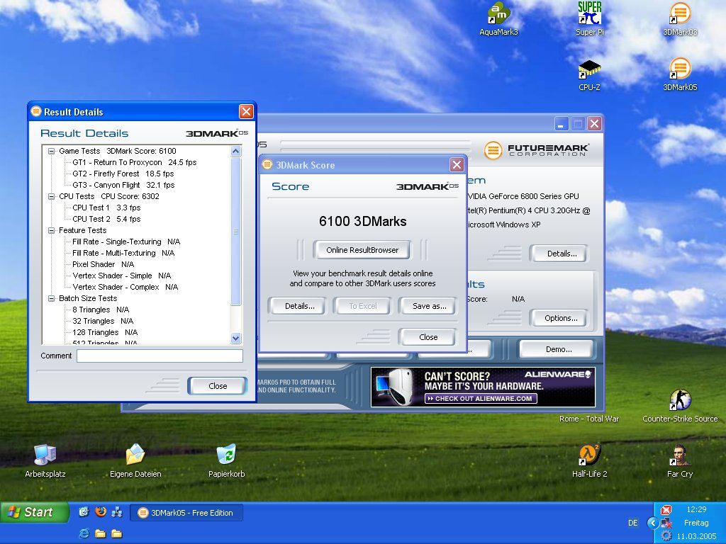Click the Alienware advertisement banner
Viewport: 726px width, 544px height.
click(x=482, y=387)
